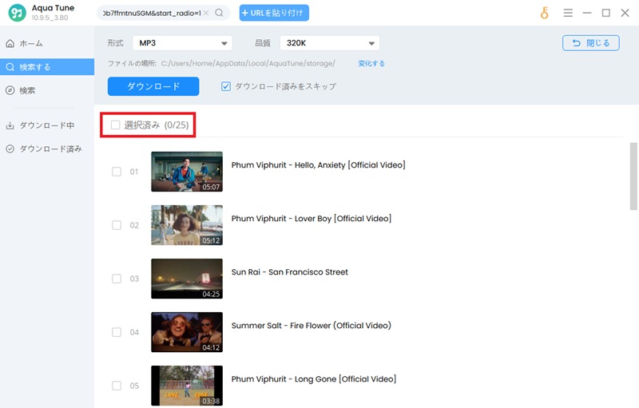Check track 01 Hello, Anxiety checkbox
The height and width of the screenshot is (408, 639).
tap(117, 172)
